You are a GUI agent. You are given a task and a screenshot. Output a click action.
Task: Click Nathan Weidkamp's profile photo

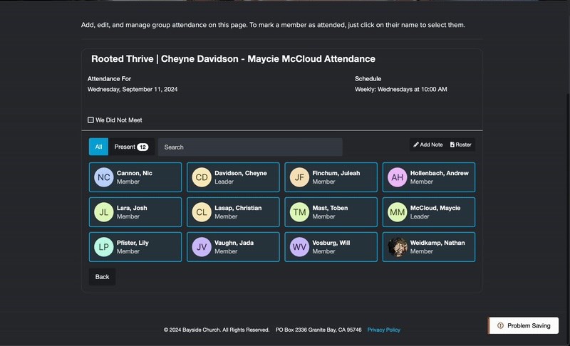point(397,247)
